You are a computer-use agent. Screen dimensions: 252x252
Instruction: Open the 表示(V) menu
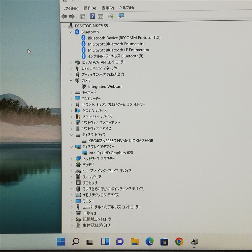pyautogui.click(x=108, y=8)
